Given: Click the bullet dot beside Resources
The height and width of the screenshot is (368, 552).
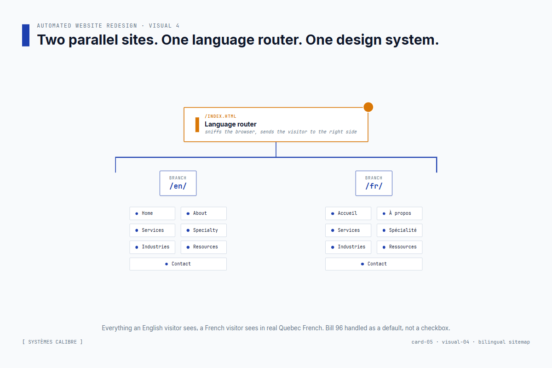Looking at the screenshot, I should tap(187, 247).
